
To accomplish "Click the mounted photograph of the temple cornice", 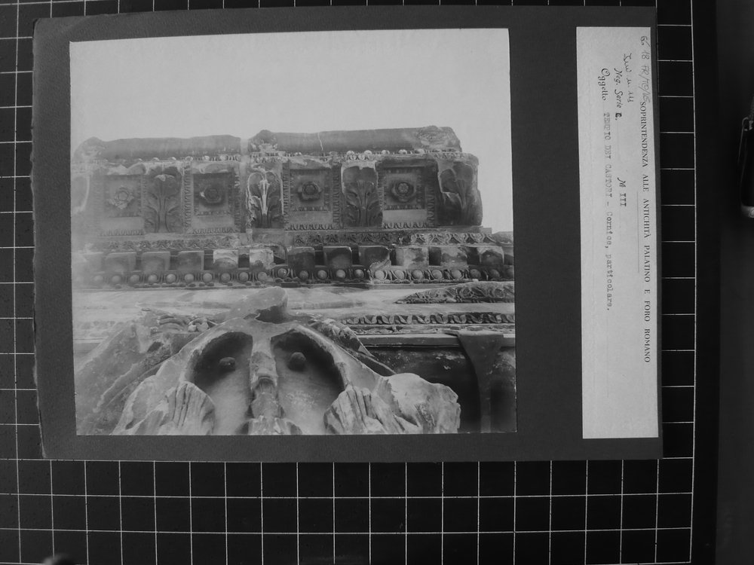I will coord(293,231).
